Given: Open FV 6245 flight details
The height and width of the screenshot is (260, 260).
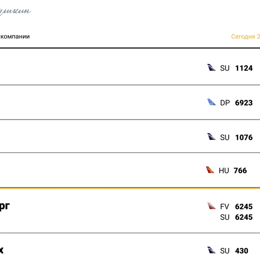Looking at the screenshot, I should (236, 207).
